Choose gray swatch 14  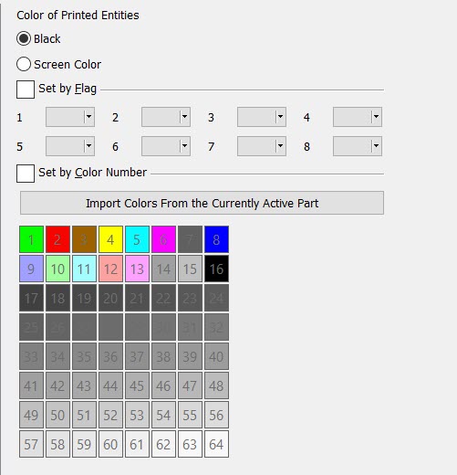163,269
